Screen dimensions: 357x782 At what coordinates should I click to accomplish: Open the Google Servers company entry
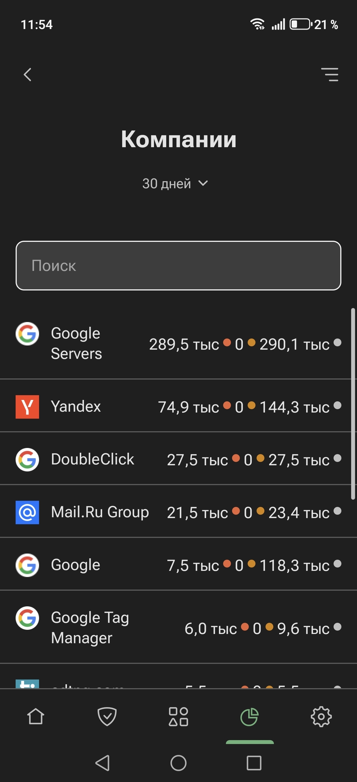click(x=178, y=344)
